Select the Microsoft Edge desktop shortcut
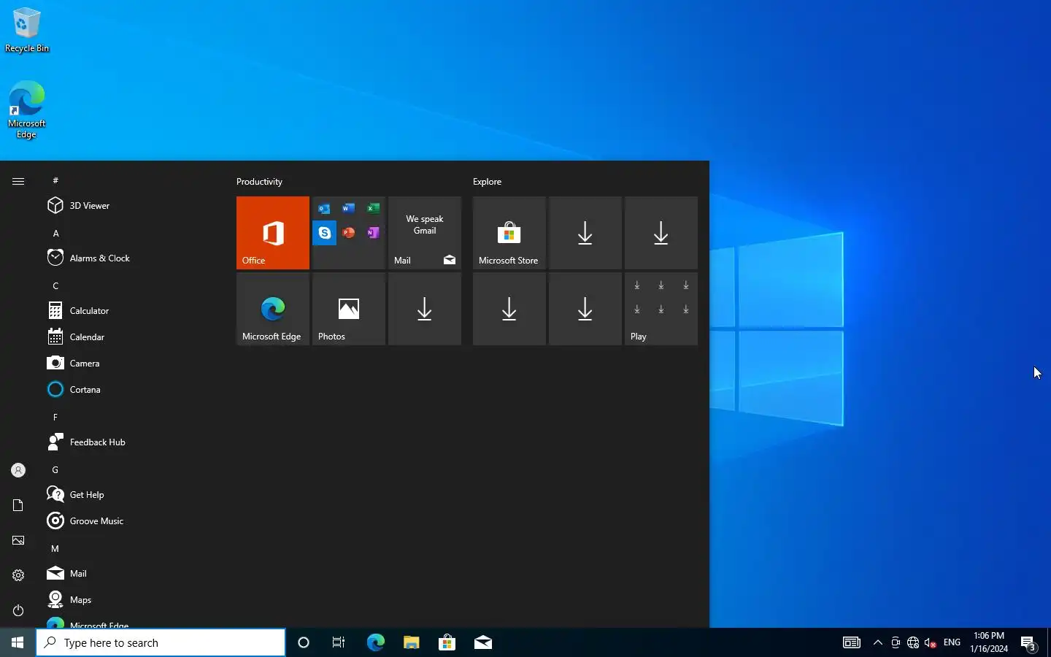The height and width of the screenshot is (657, 1051). [27, 109]
